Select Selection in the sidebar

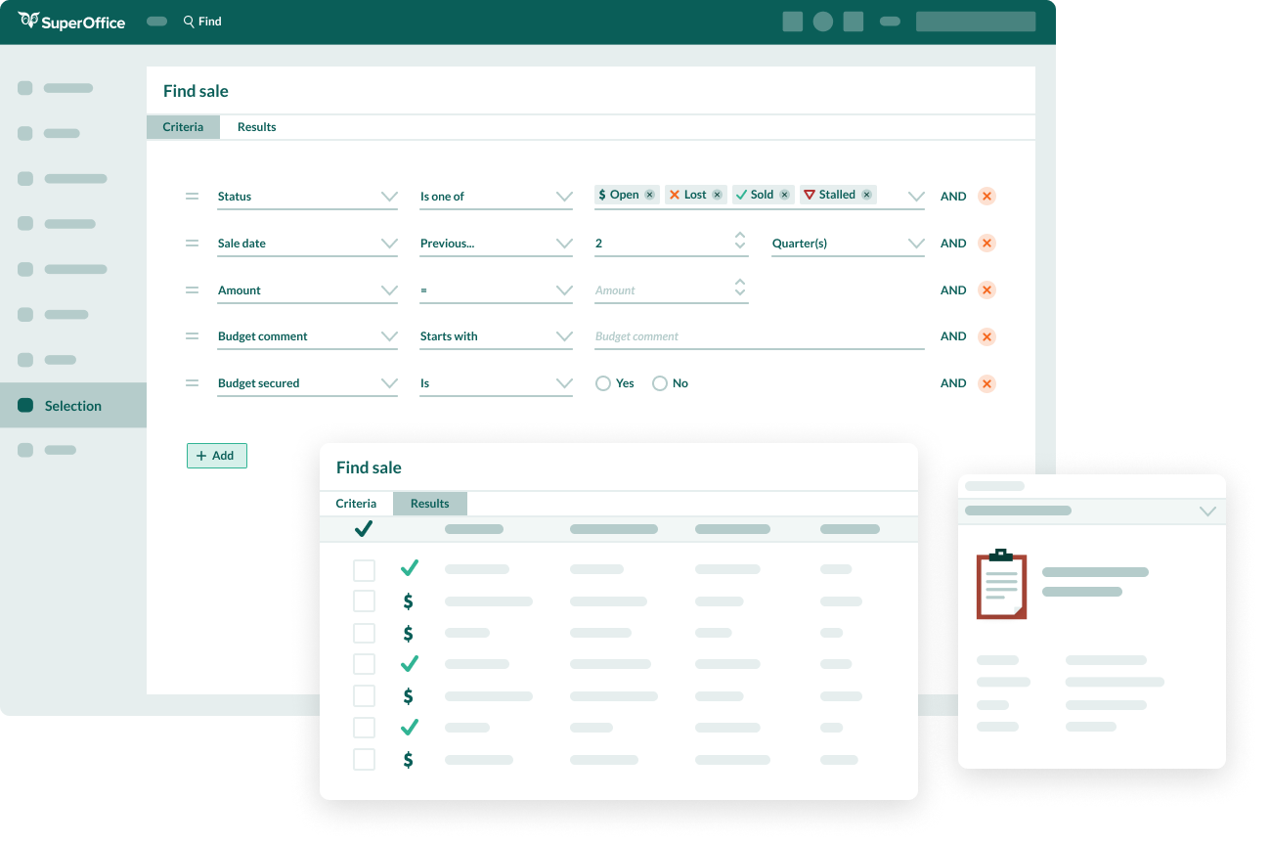(x=73, y=406)
